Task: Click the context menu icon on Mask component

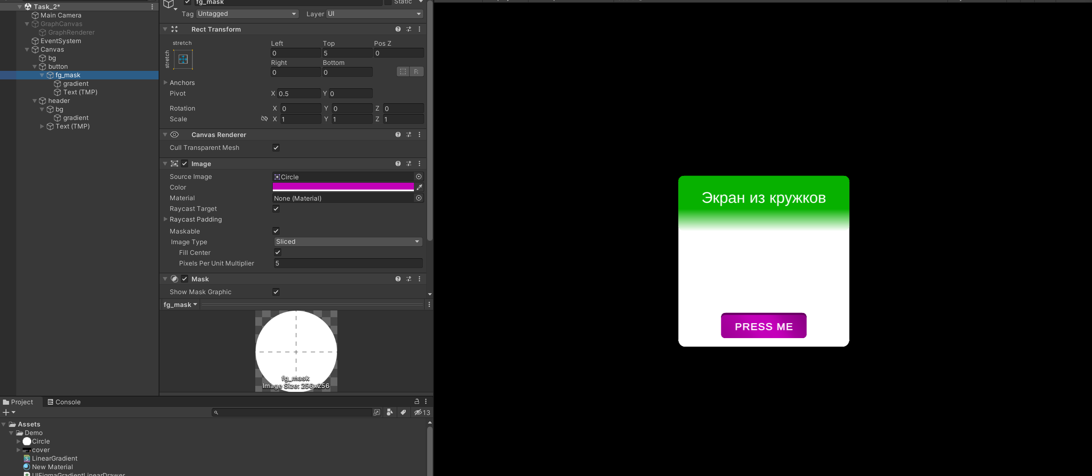Action: click(419, 279)
